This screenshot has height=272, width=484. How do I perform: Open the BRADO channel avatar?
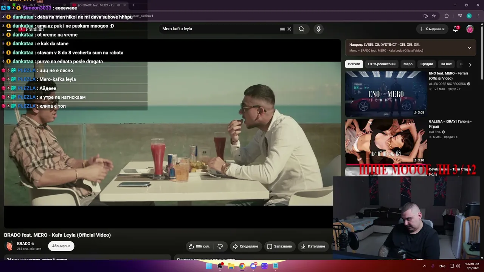[9, 246]
